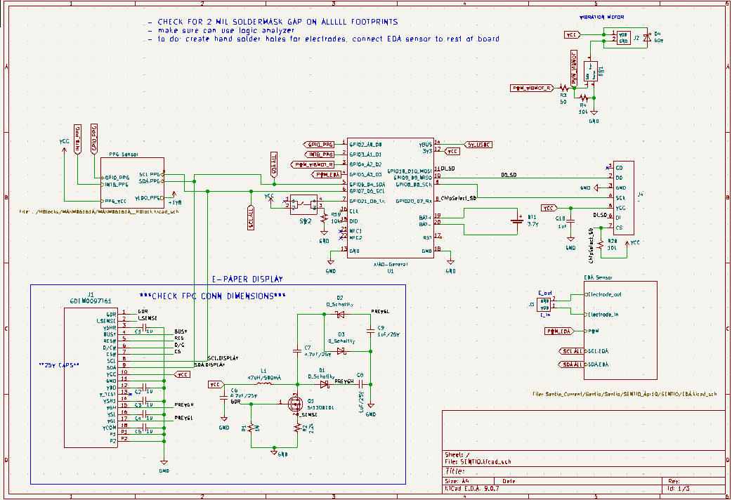The width and height of the screenshot is (732, 500).
Task: Select the 'Size: A4' title block text
Action: pos(457,481)
